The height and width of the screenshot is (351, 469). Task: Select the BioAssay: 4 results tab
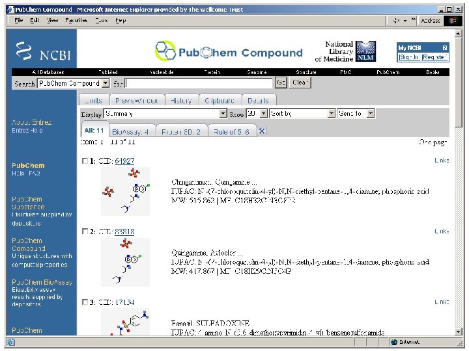pos(131,131)
